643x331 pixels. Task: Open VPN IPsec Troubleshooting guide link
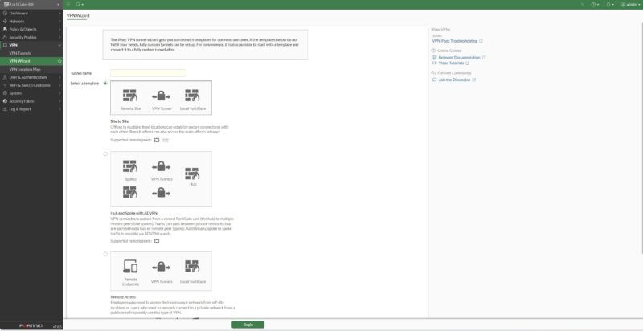coord(455,41)
